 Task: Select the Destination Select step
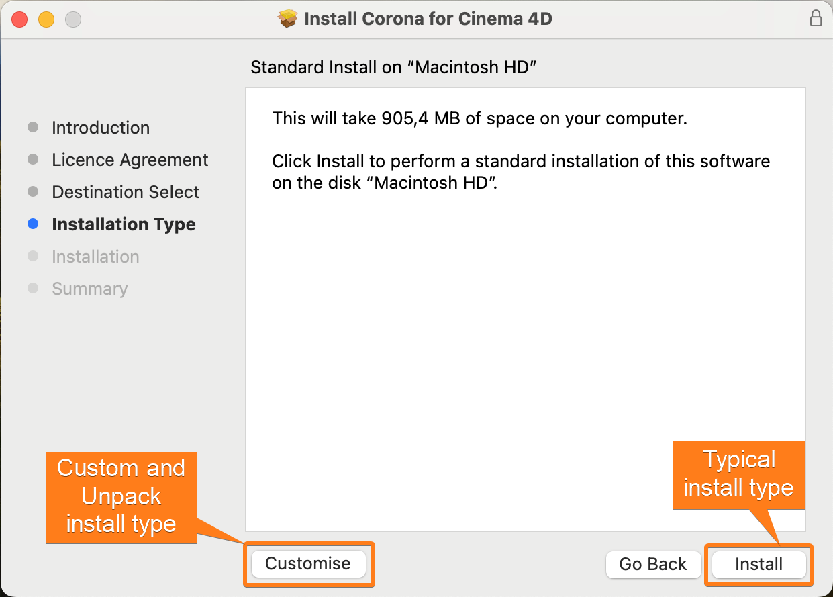coord(126,192)
